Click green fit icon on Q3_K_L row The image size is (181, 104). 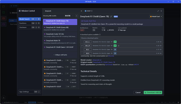[115, 42]
